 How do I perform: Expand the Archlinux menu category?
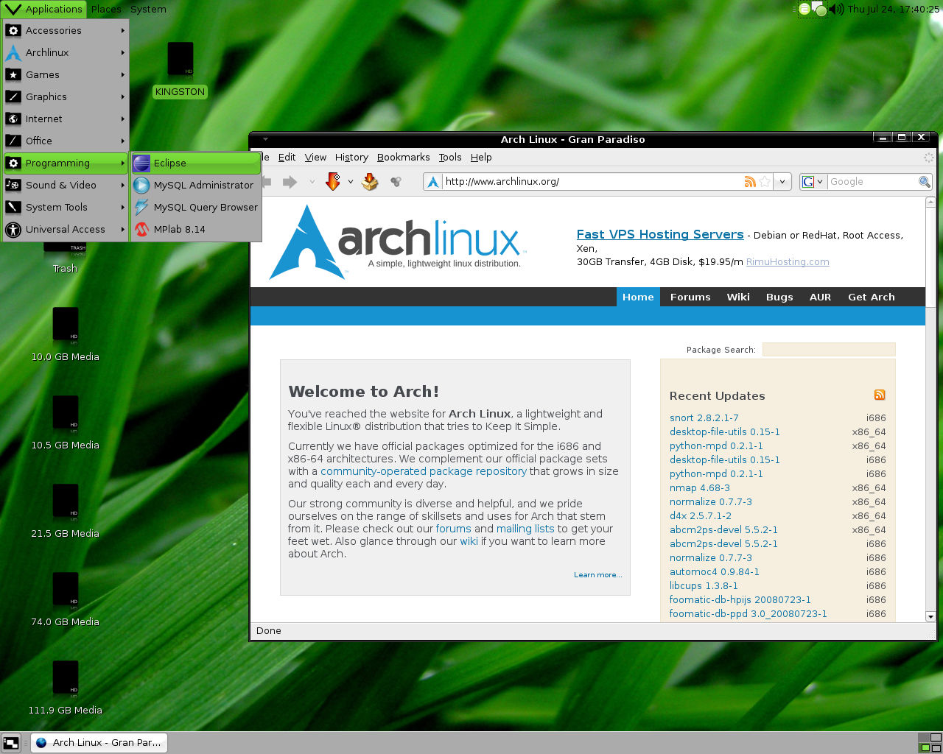click(x=65, y=52)
